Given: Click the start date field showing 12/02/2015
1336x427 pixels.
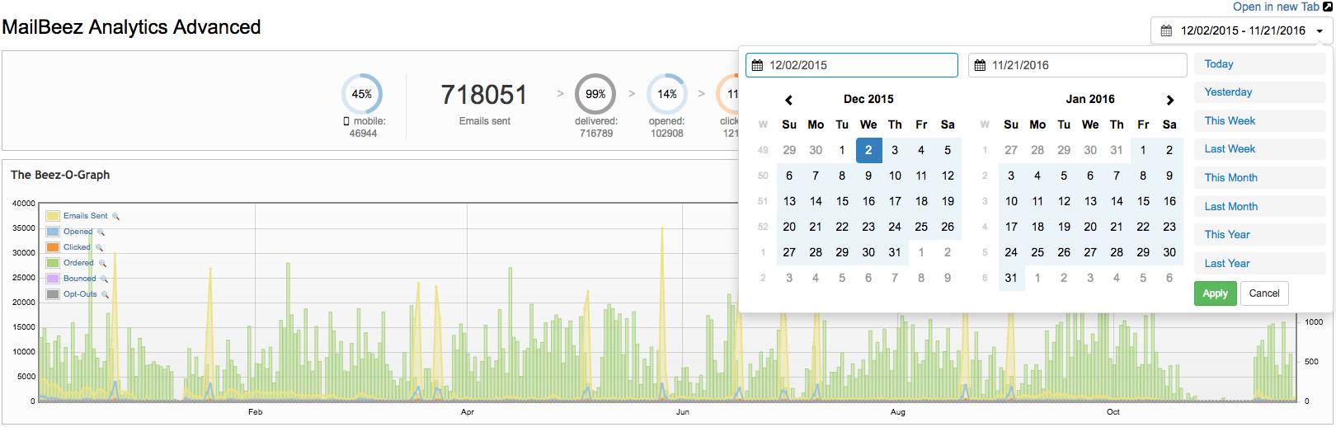Looking at the screenshot, I should point(851,65).
